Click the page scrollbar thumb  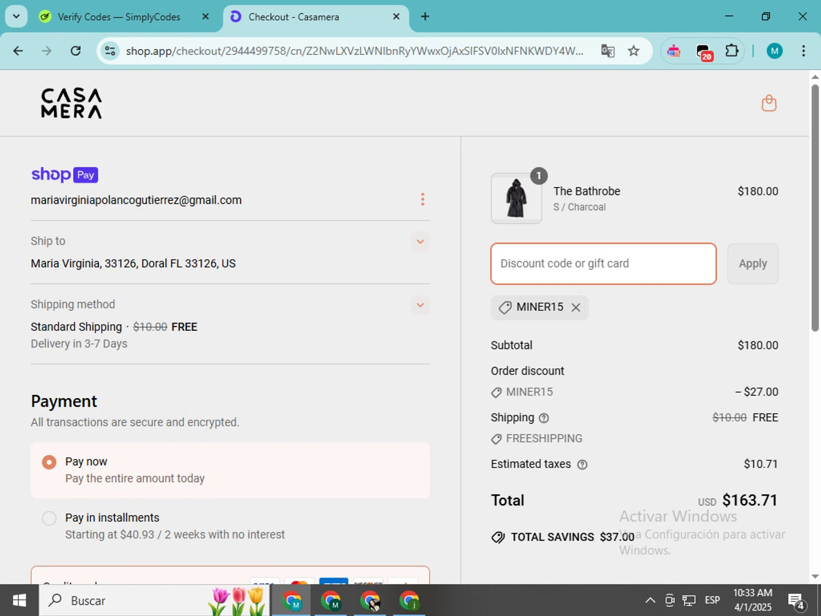coord(815,208)
